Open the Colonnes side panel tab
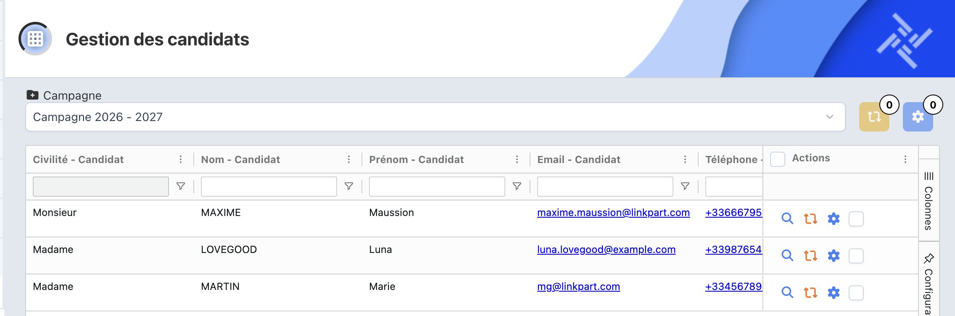The image size is (955, 316). [929, 200]
